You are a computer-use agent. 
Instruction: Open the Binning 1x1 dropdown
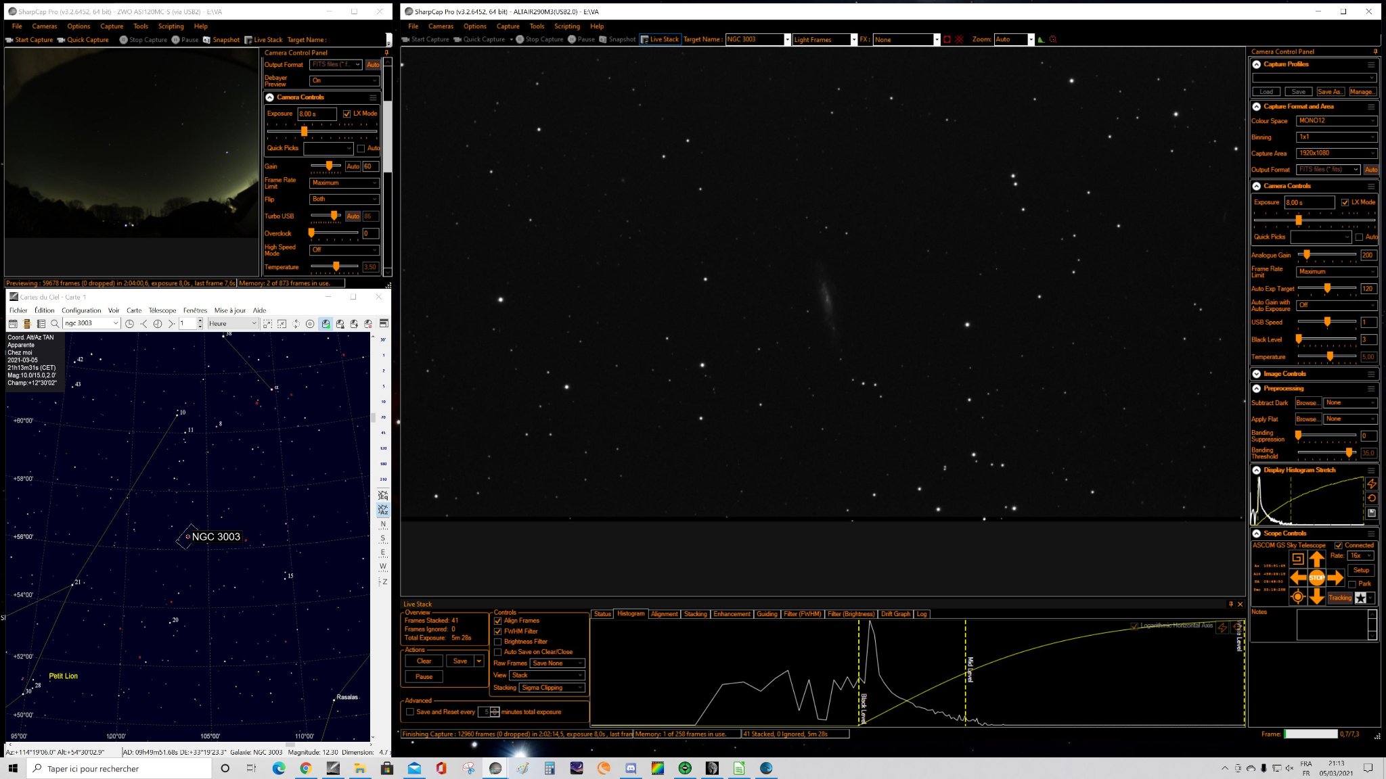(x=1337, y=137)
